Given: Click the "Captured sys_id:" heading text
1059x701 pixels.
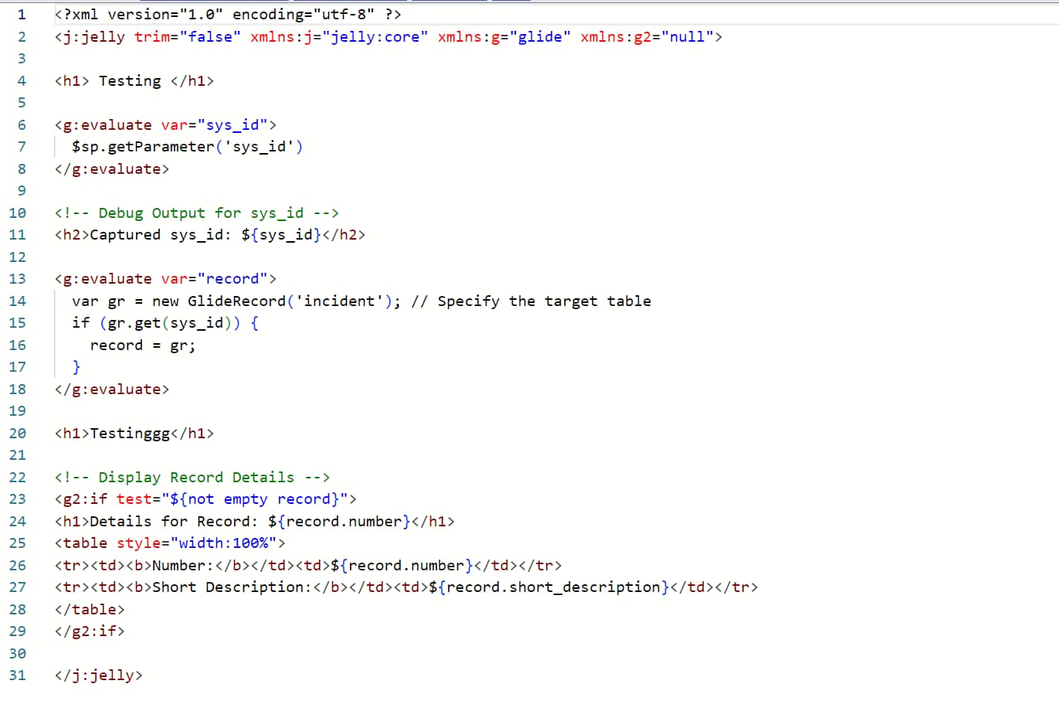Looking at the screenshot, I should [161, 234].
